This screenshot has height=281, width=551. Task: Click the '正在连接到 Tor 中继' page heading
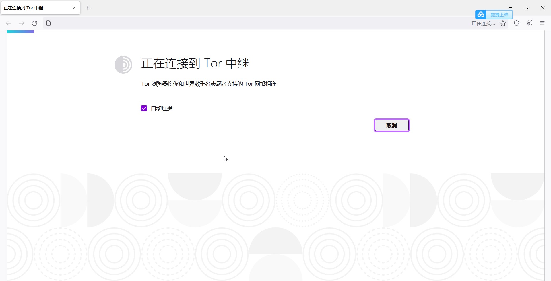(x=195, y=63)
